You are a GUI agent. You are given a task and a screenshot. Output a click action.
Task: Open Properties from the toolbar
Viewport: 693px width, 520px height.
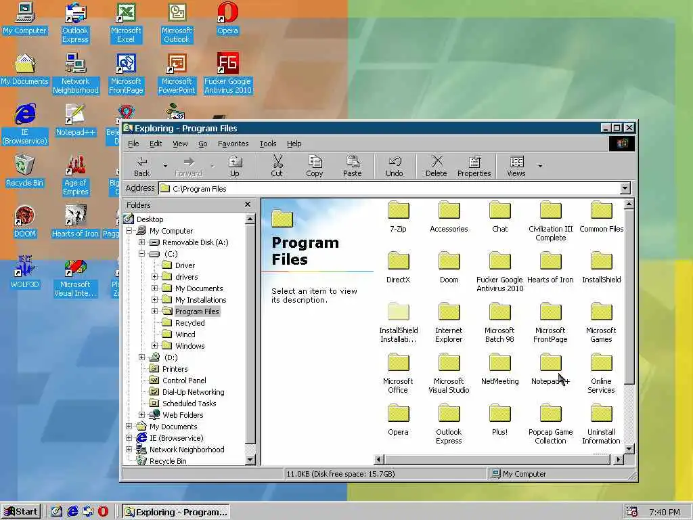(474, 167)
